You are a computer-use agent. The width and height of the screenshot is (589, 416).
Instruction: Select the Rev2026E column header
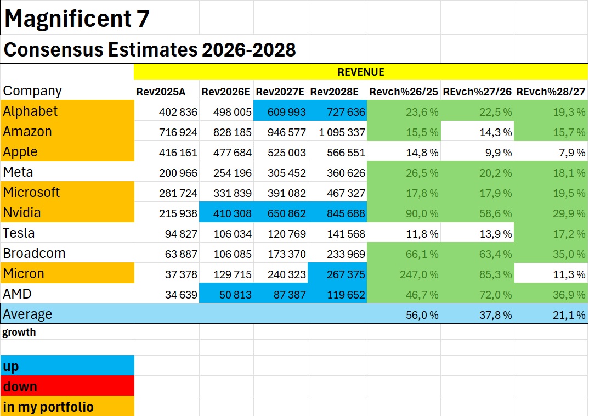(x=226, y=91)
